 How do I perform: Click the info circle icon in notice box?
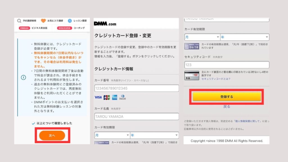pos(23,78)
